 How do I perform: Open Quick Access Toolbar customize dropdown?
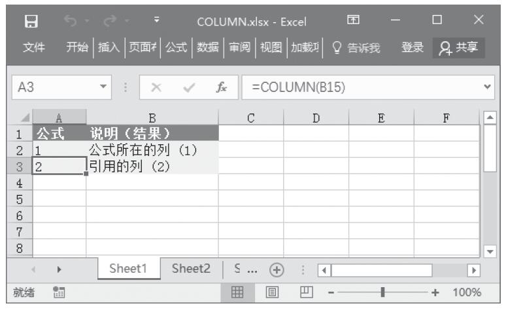(156, 22)
